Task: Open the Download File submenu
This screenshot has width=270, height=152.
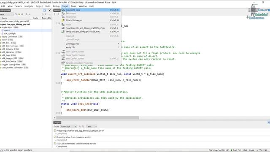Action: pyautogui.click(x=91, y=44)
